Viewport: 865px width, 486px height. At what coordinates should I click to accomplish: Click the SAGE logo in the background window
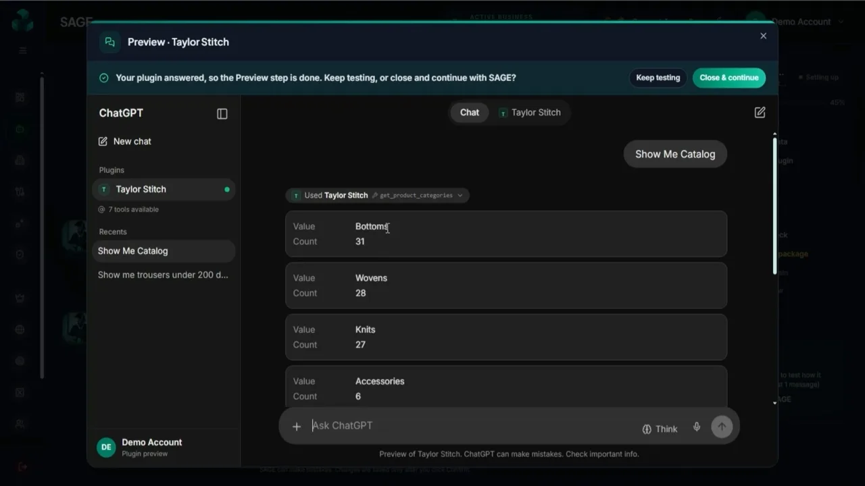pyautogui.click(x=22, y=21)
